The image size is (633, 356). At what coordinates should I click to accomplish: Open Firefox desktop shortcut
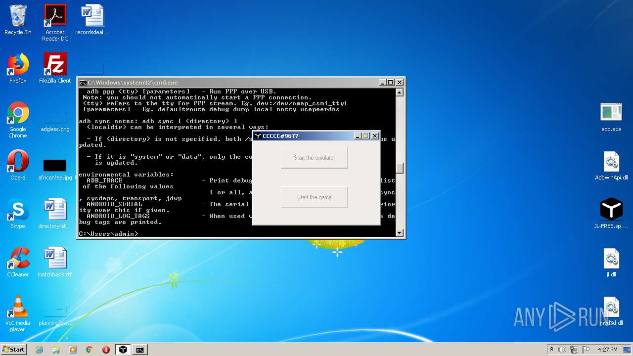pos(18,68)
